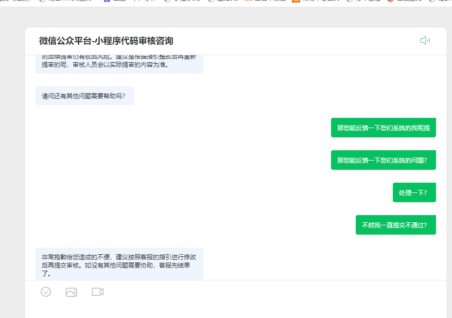
Task: Mute the chat notification sound speaker icon
Action: coord(425,41)
